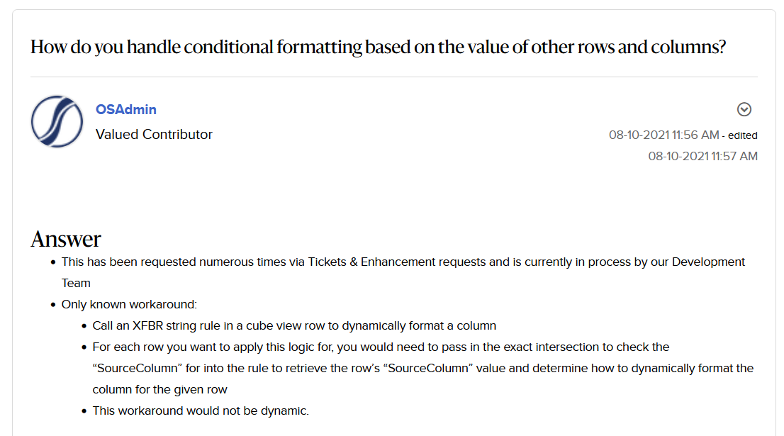Image resolution: width=784 pixels, height=436 pixels.
Task: Click the "Only known workaround:" bullet
Action: click(129, 304)
